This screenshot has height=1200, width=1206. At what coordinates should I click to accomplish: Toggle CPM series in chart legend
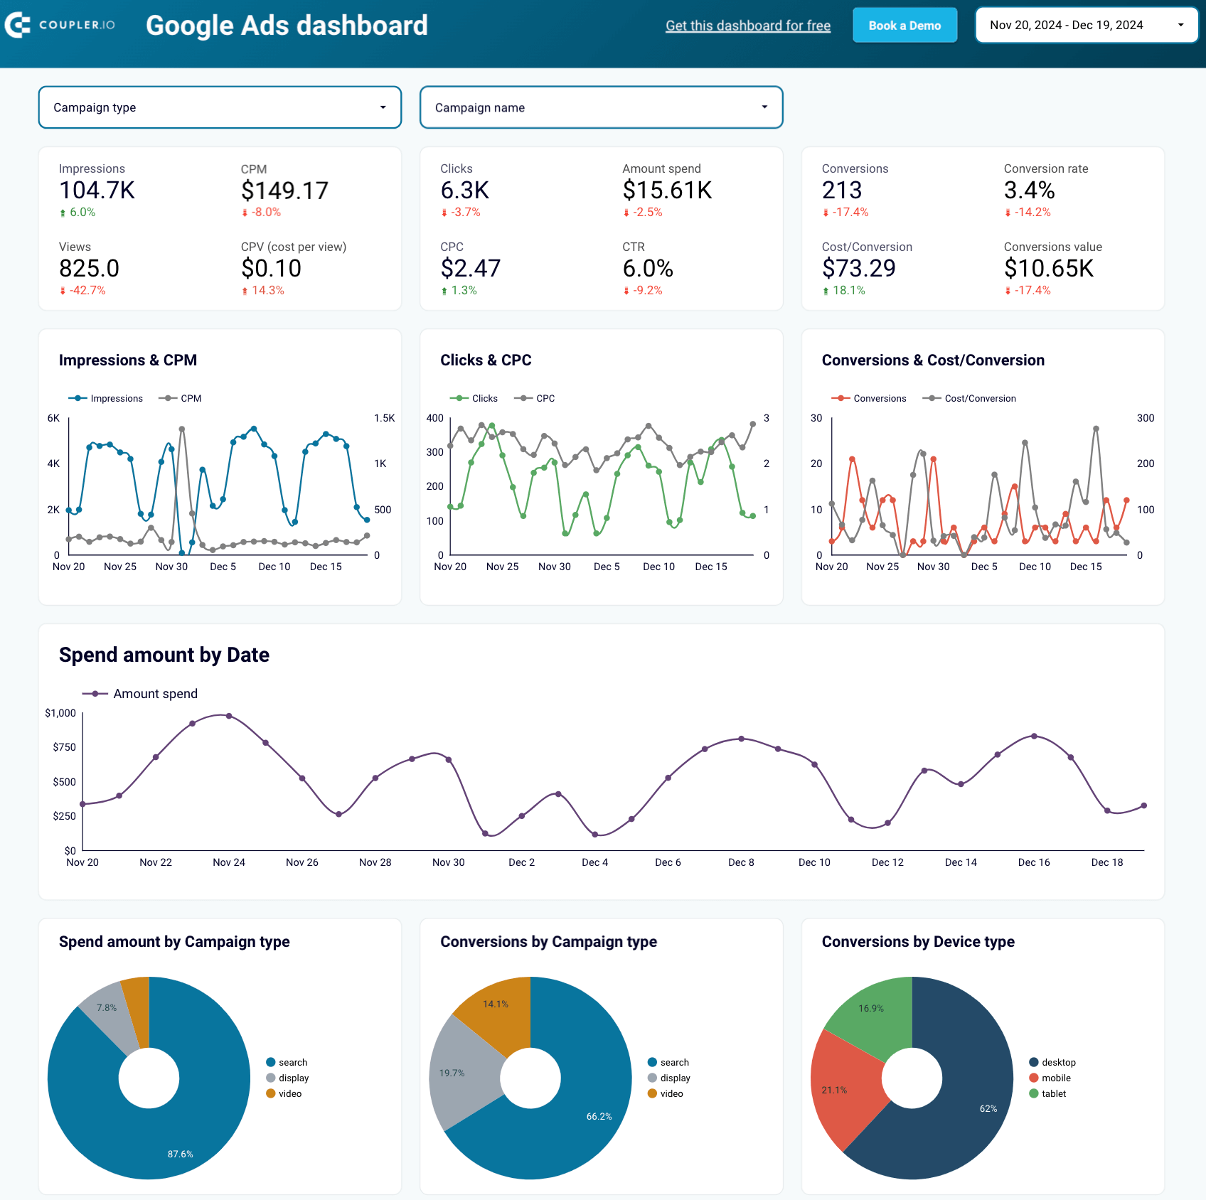(180, 398)
